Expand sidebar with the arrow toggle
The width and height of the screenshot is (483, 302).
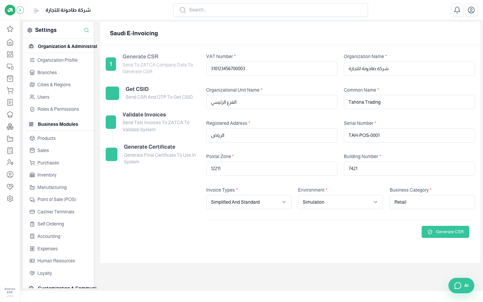pos(20,10)
